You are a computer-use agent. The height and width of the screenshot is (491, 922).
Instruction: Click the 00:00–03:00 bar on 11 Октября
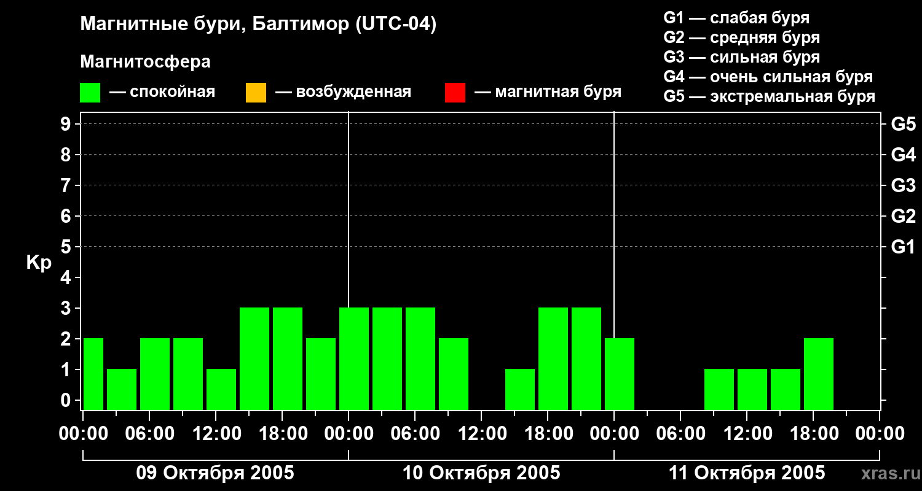(620, 374)
